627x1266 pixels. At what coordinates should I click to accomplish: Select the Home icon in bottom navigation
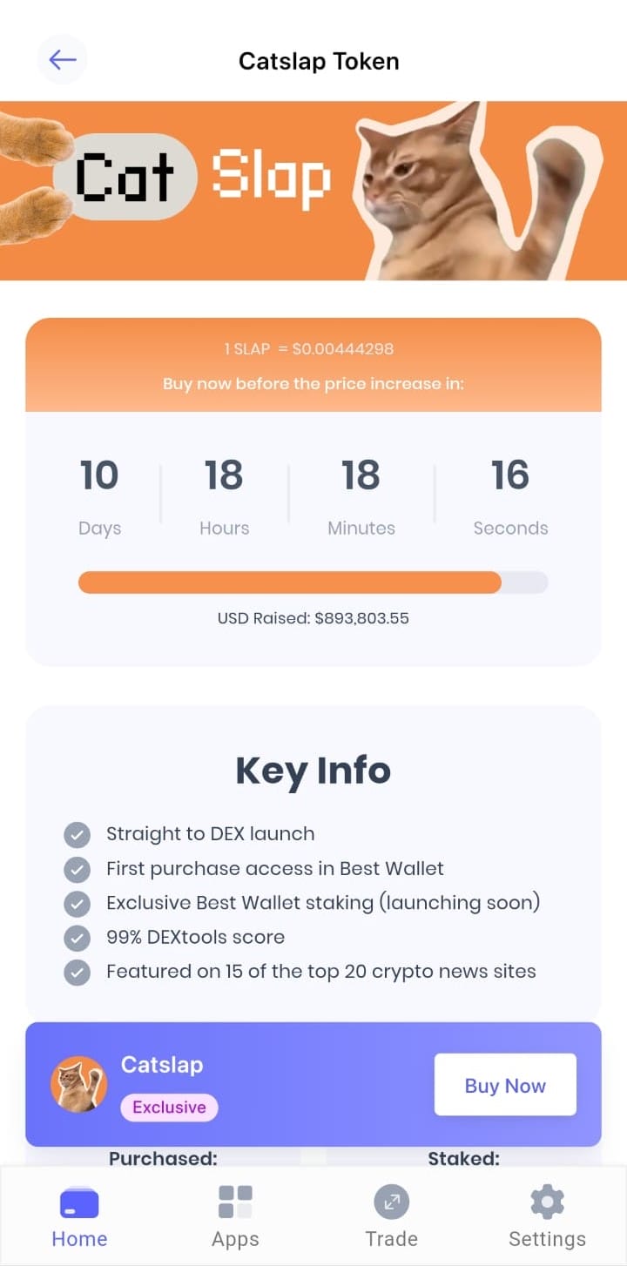(79, 1202)
